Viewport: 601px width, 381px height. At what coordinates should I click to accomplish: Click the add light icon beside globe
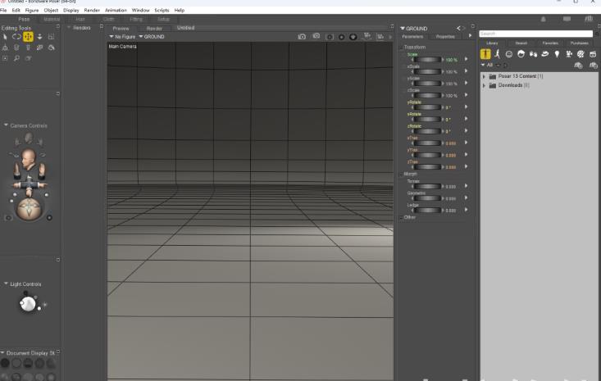point(45,305)
